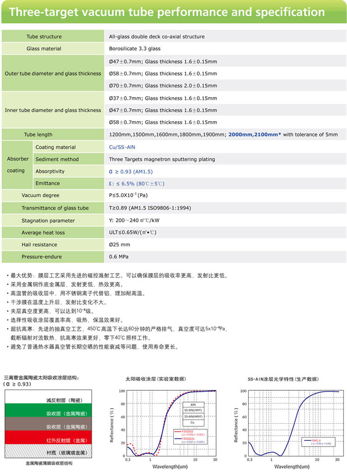The height and width of the screenshot is (476, 347).
Task: Click the white '减反射层（陶瓷）' layer band
Action: pyautogui.click(x=48, y=397)
